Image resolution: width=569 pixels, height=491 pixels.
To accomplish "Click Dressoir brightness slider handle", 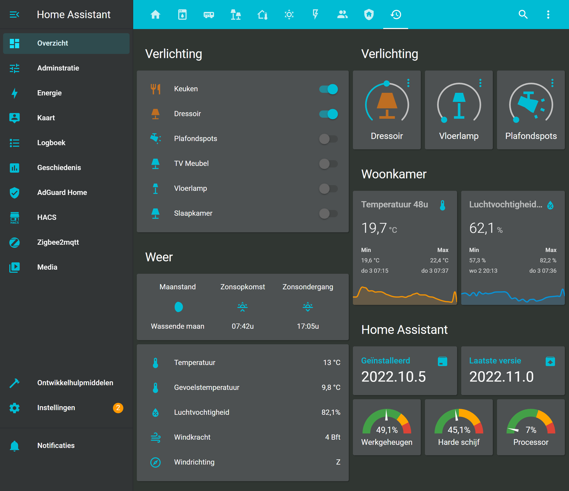I will (x=386, y=83).
